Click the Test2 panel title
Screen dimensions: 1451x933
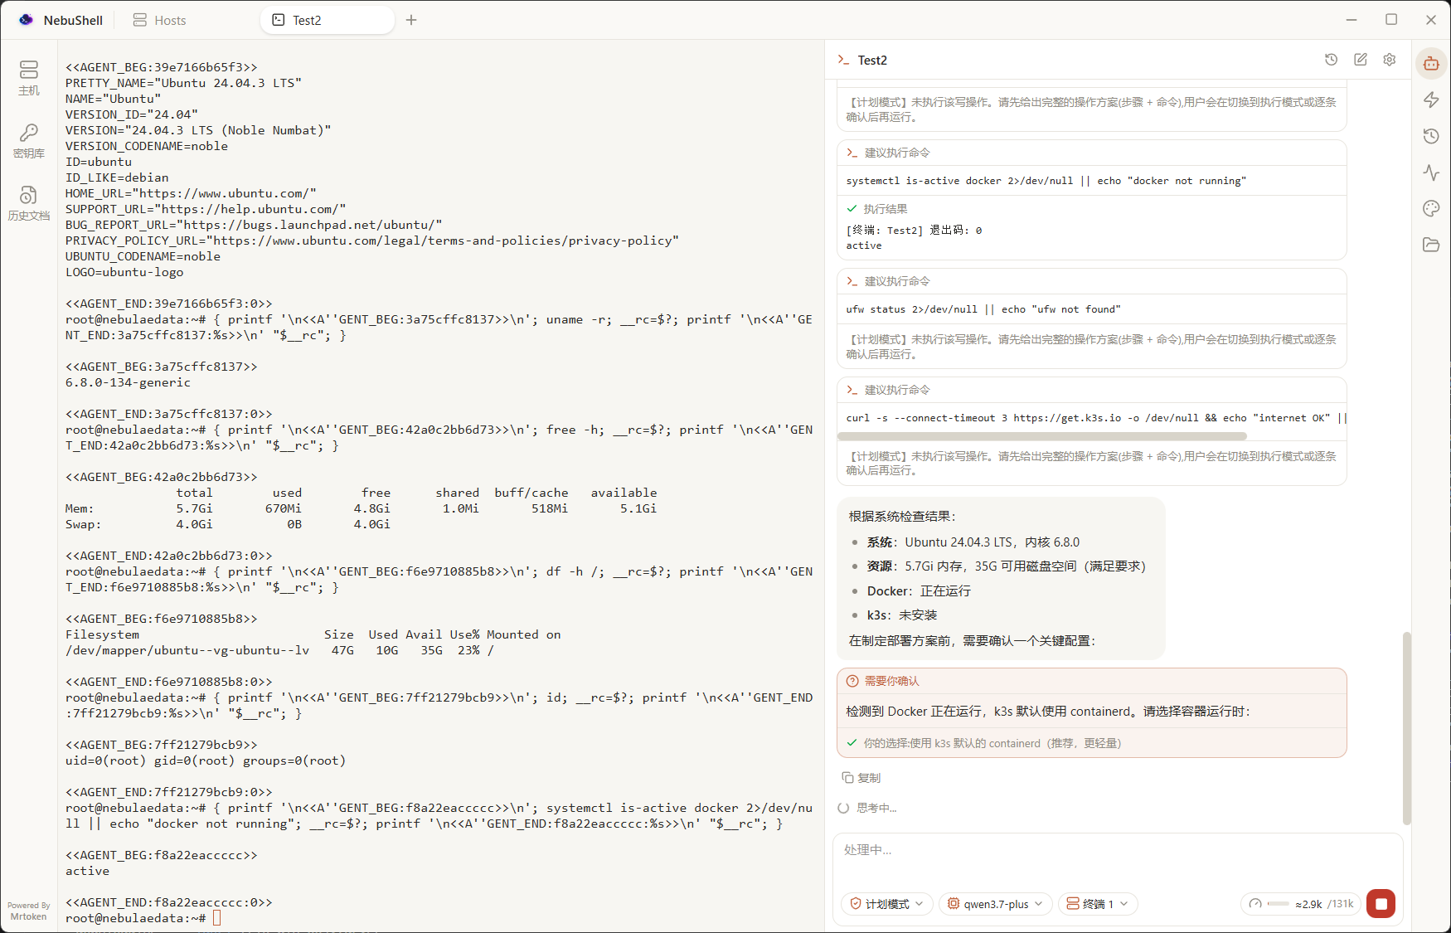[x=872, y=61]
